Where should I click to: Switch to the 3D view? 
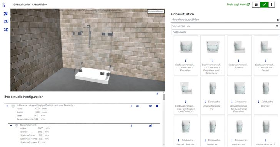point(6,30)
